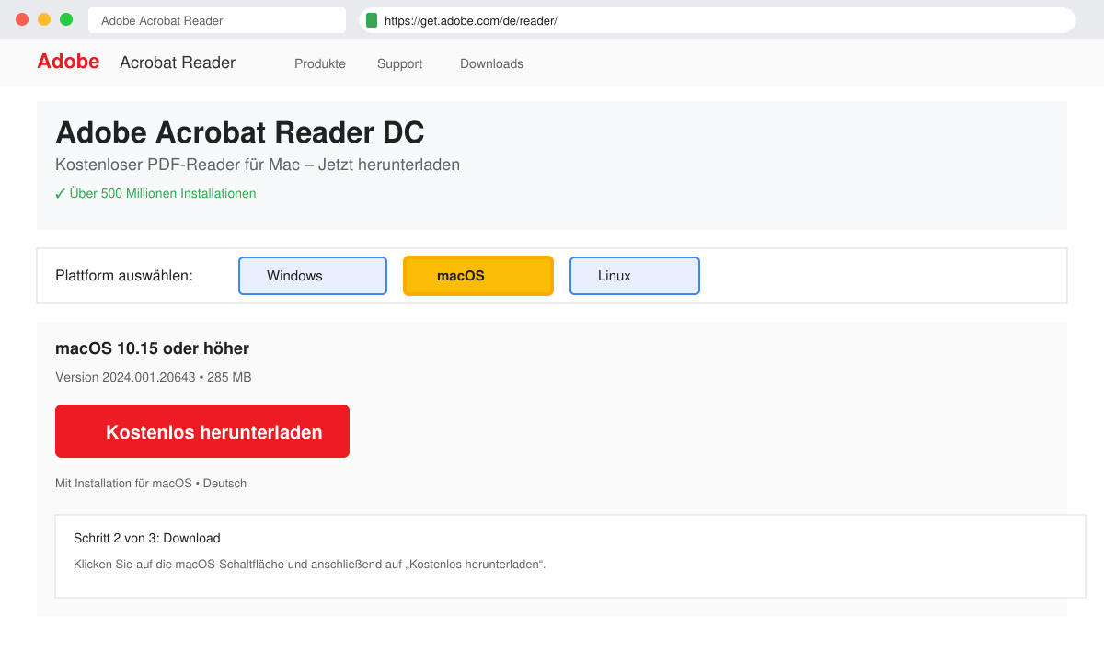The width and height of the screenshot is (1104, 662).
Task: Click the red window close button
Action: tap(22, 19)
